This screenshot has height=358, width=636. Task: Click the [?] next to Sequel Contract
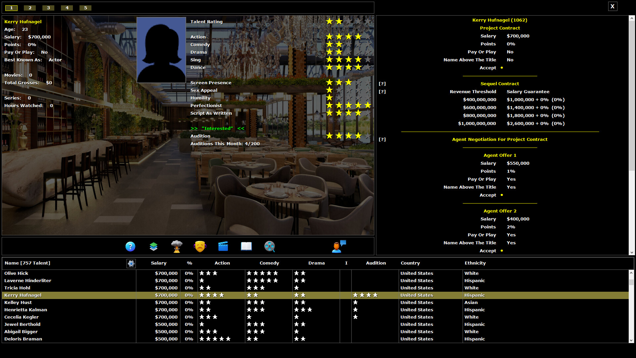pos(382,84)
